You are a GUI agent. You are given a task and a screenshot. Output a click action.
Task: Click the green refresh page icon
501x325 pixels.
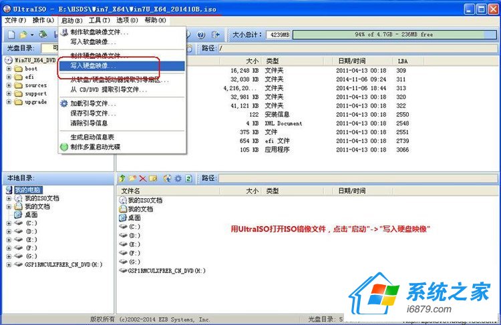coord(188,178)
